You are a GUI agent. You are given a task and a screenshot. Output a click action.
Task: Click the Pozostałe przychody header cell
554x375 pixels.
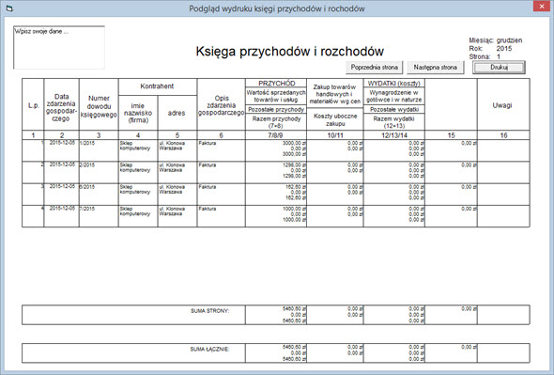[x=276, y=110]
